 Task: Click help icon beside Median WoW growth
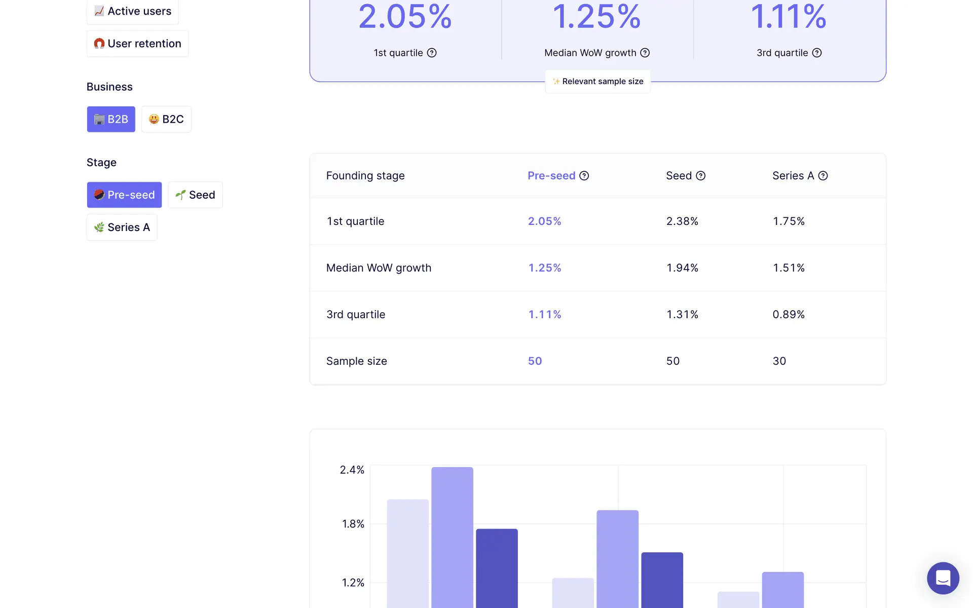pos(645,53)
